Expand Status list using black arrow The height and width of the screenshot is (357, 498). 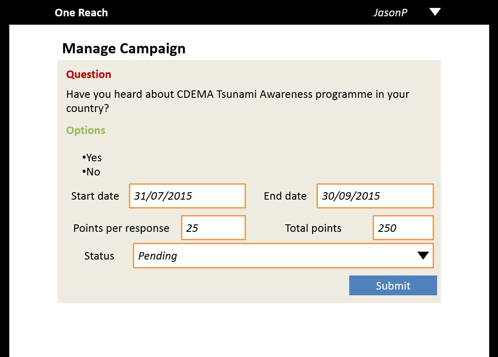tap(423, 256)
